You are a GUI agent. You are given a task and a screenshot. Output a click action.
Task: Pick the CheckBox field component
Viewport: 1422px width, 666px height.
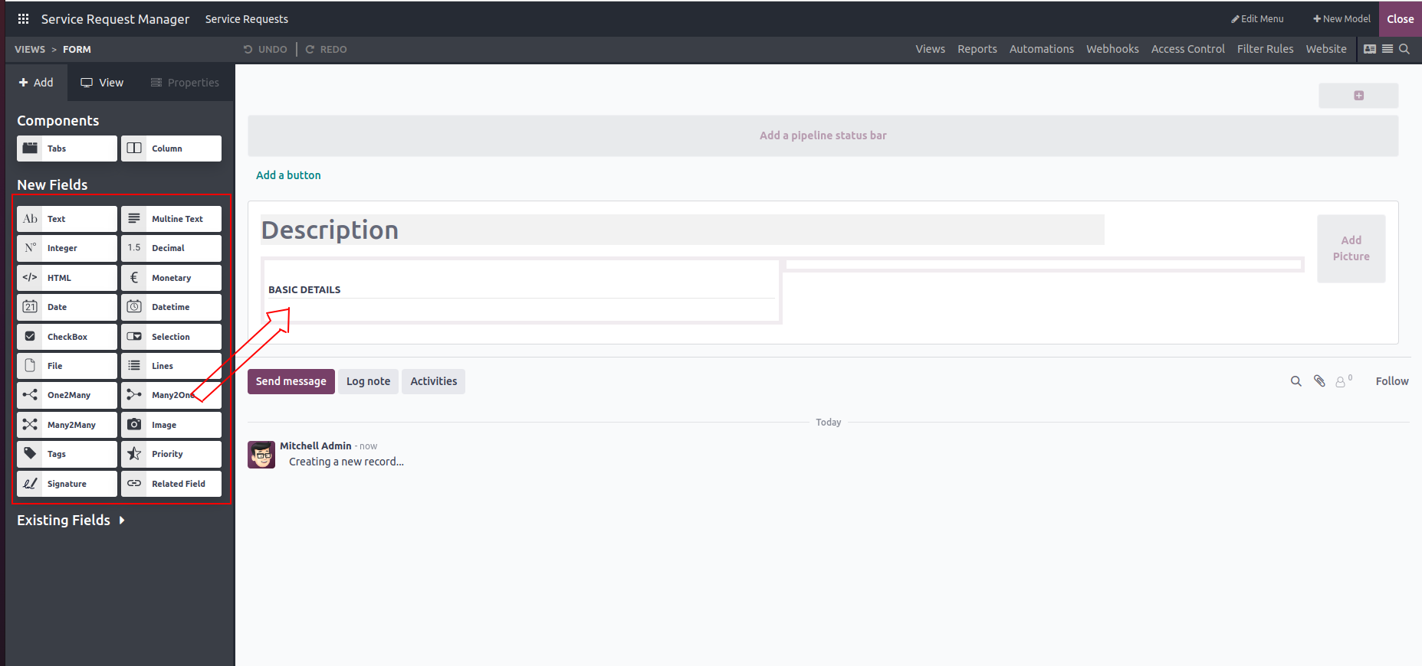pos(67,337)
